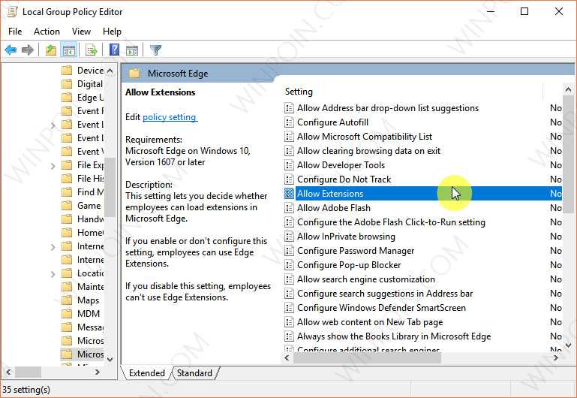Screen dimensions: 577x398
Task: Click tree pane horizontal scroll left arrow
Action: coord(8,372)
